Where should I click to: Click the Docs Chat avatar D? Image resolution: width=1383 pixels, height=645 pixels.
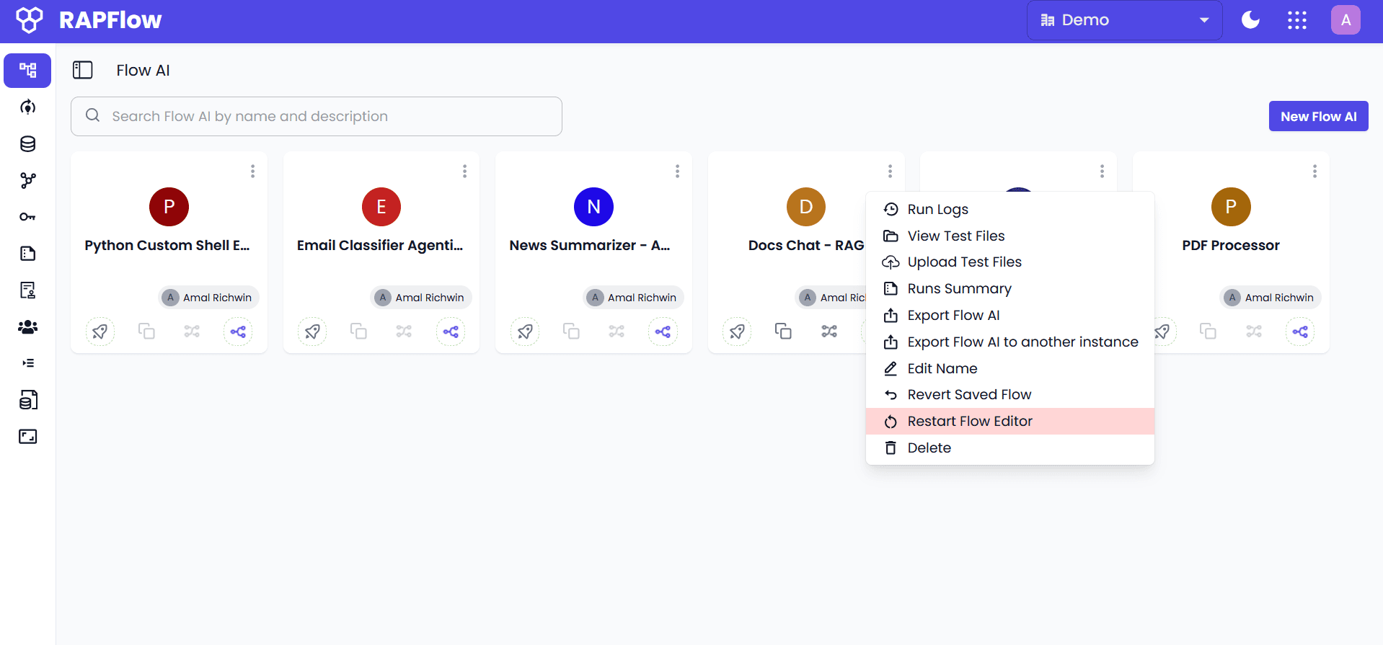(806, 207)
